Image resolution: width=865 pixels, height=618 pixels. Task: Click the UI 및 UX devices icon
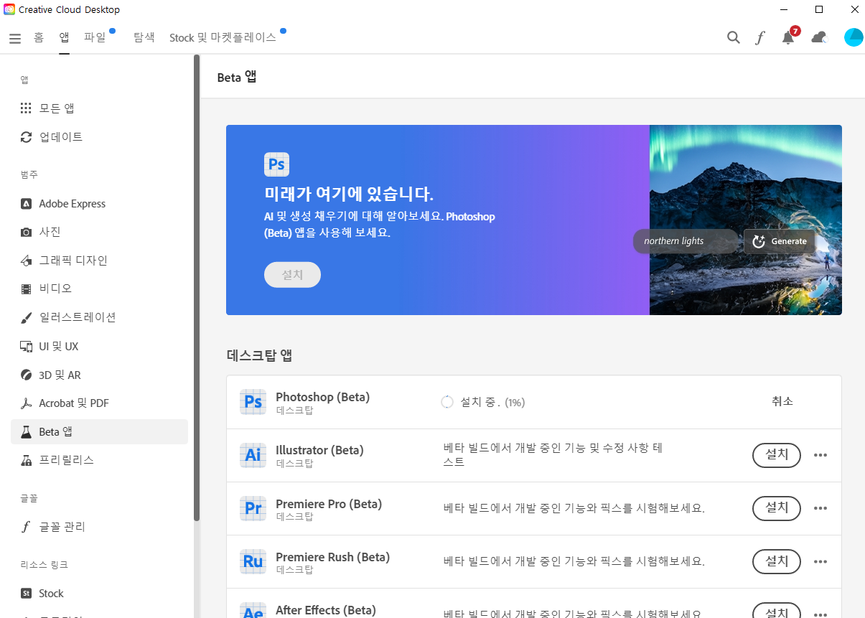(x=26, y=347)
